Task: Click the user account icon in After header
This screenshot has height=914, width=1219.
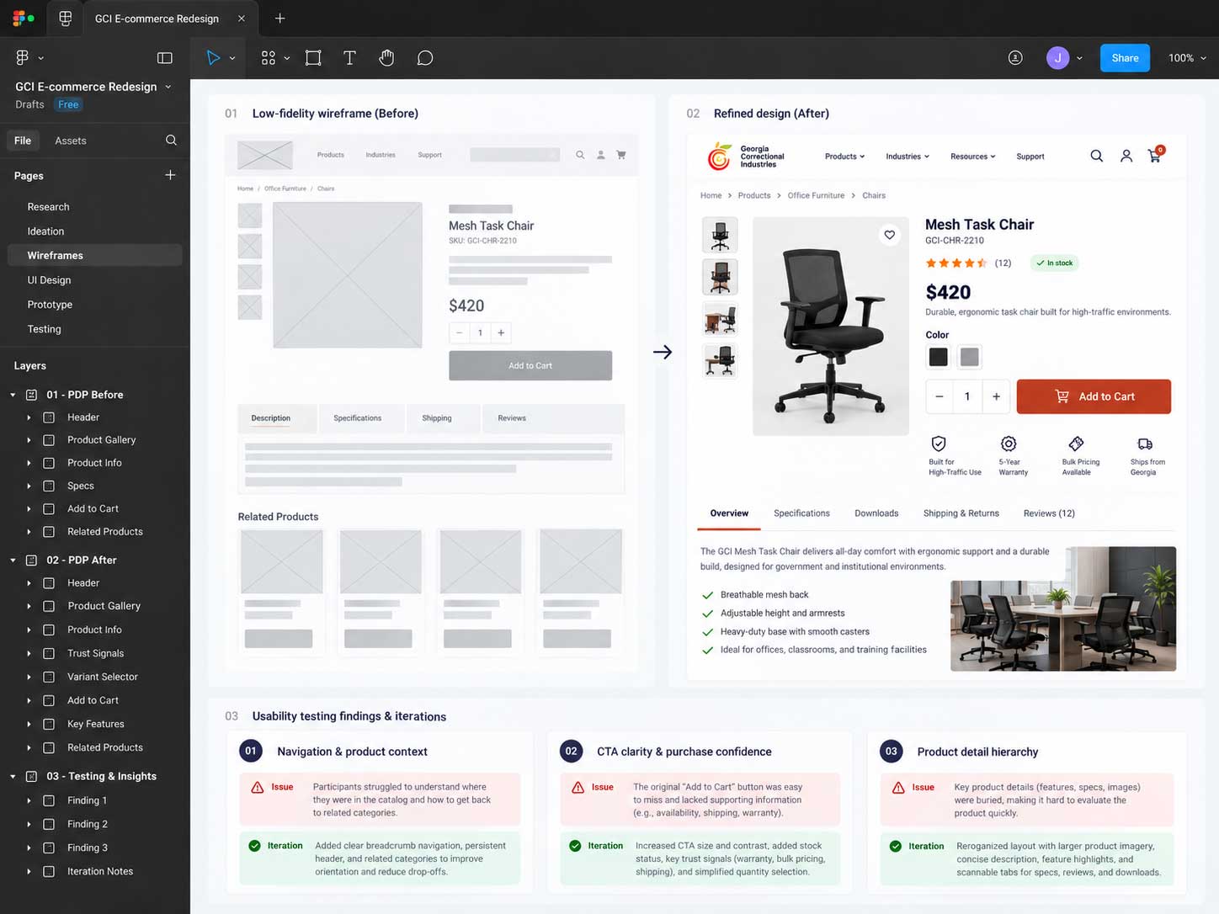Action: coord(1126,156)
